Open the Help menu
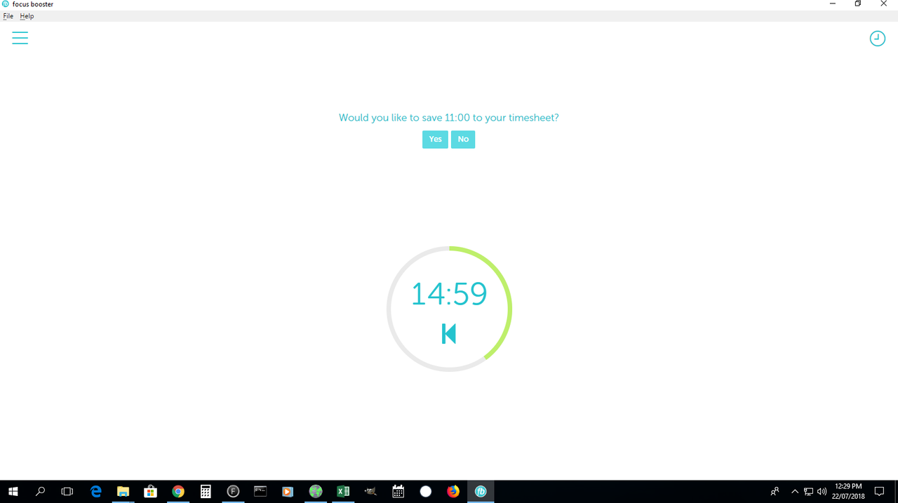This screenshot has height=503, width=898. point(27,16)
